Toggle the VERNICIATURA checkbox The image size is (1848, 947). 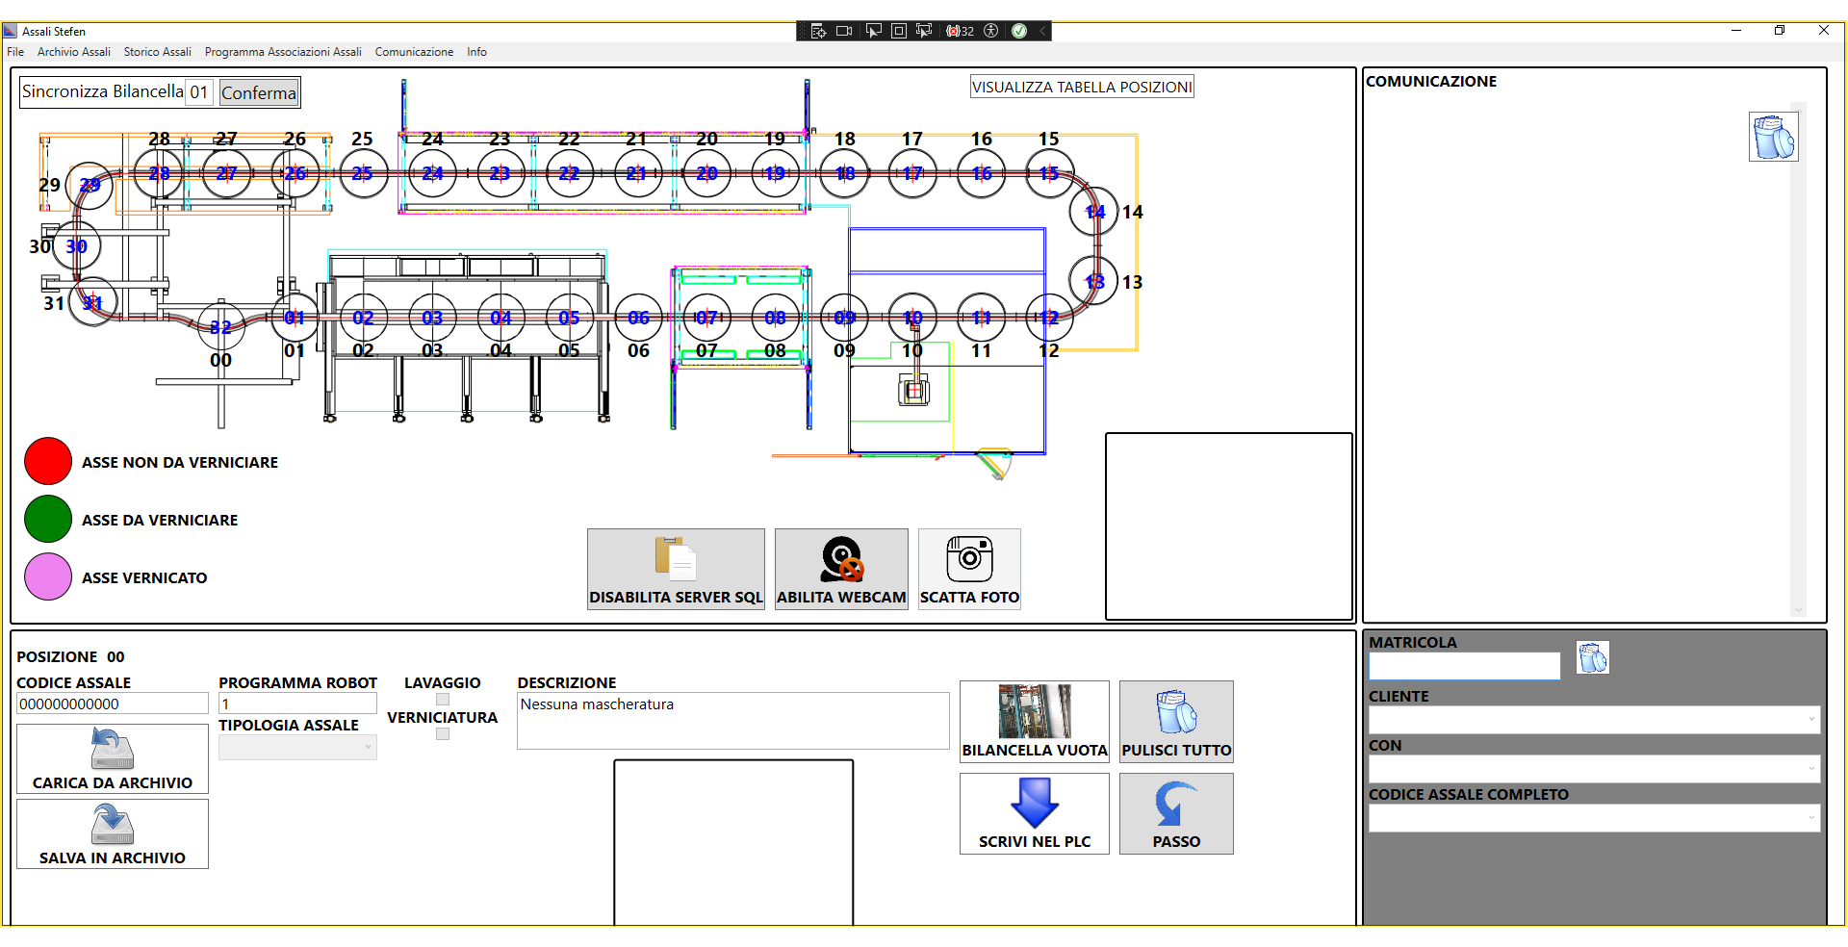pos(443,733)
